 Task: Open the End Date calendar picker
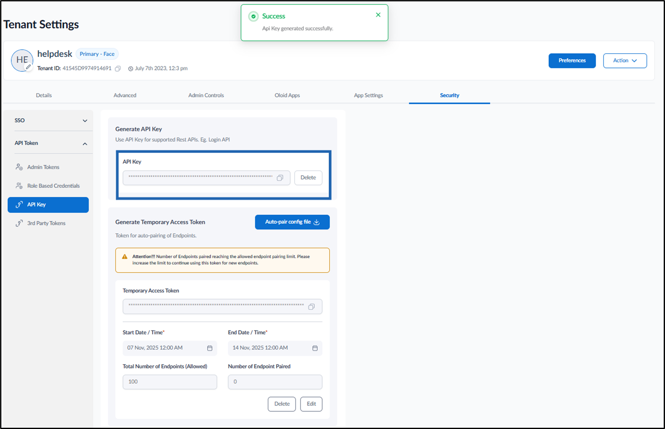coord(315,348)
